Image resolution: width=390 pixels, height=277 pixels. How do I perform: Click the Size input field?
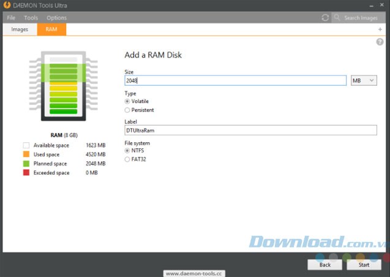tap(235, 80)
